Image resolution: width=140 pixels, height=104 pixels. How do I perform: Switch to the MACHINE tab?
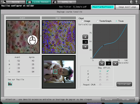[13, 2]
